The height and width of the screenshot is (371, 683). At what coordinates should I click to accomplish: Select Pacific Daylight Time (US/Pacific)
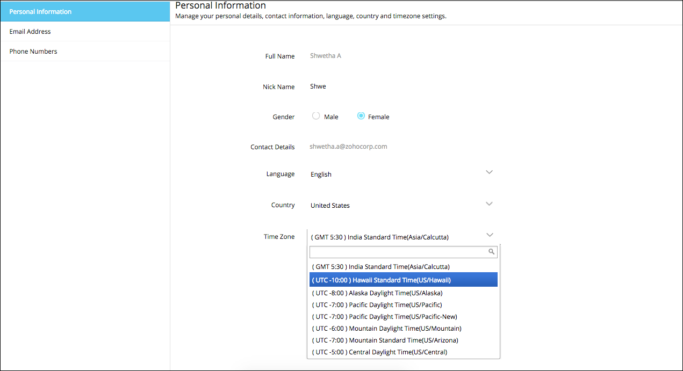[x=377, y=305]
